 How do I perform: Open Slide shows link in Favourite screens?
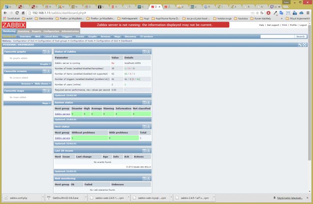pyautogui.click(x=43, y=84)
